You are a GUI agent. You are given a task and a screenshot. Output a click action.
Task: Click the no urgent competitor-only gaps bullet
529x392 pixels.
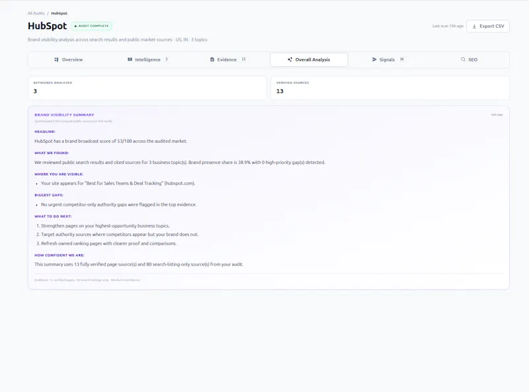pos(118,205)
